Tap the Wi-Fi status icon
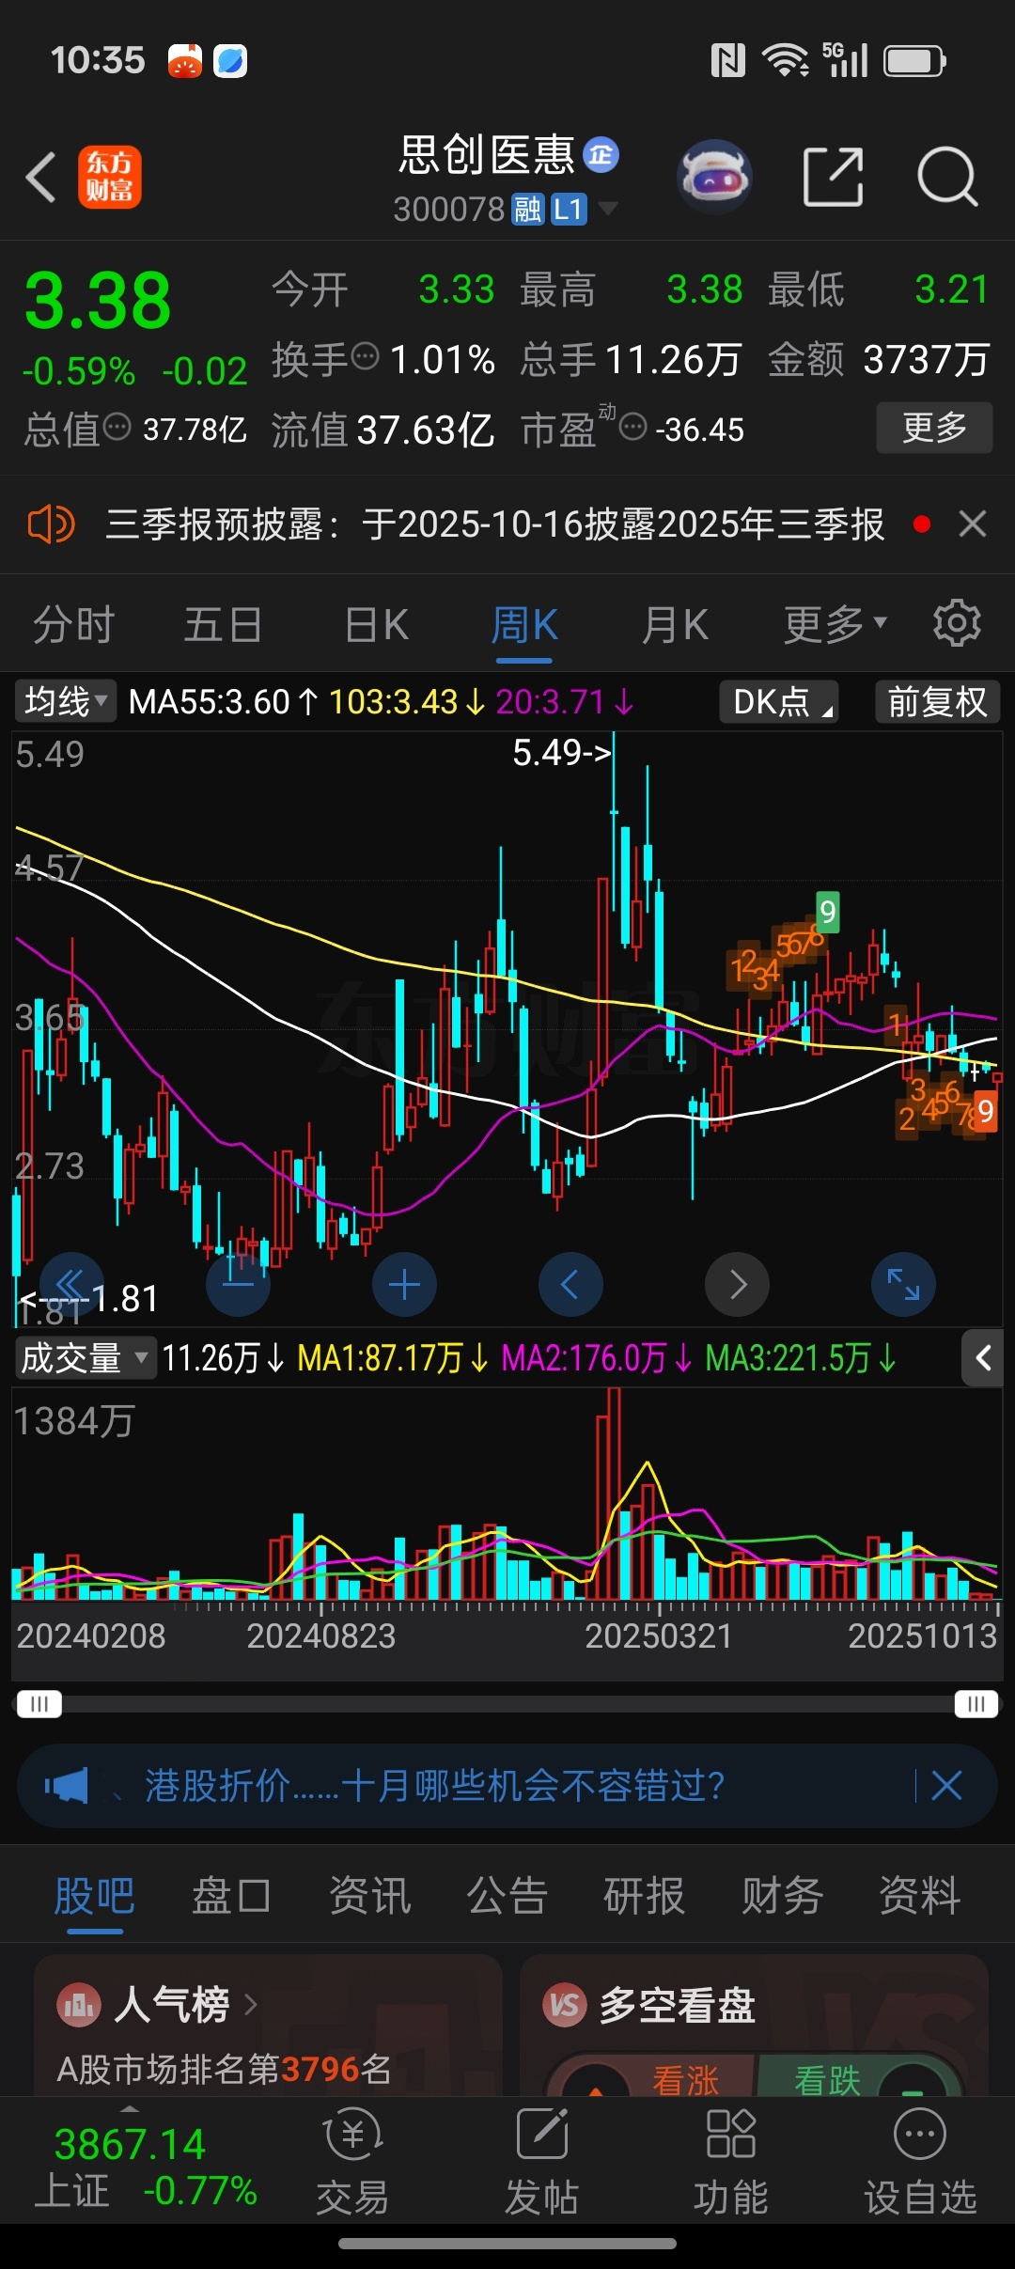 point(785,60)
